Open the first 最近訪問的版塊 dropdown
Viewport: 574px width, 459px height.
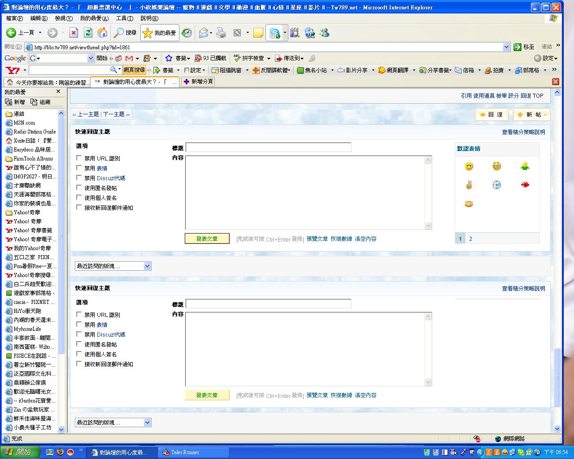click(x=113, y=266)
